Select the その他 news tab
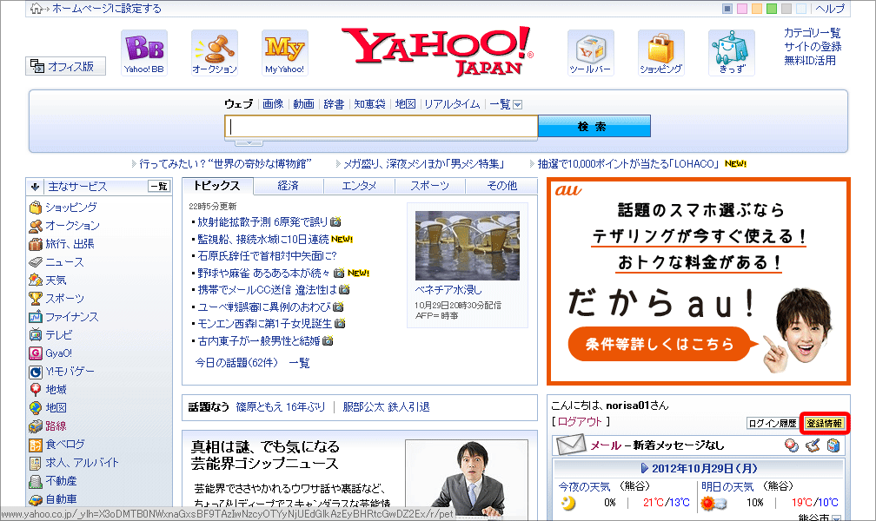This screenshot has width=876, height=521. 501,186
